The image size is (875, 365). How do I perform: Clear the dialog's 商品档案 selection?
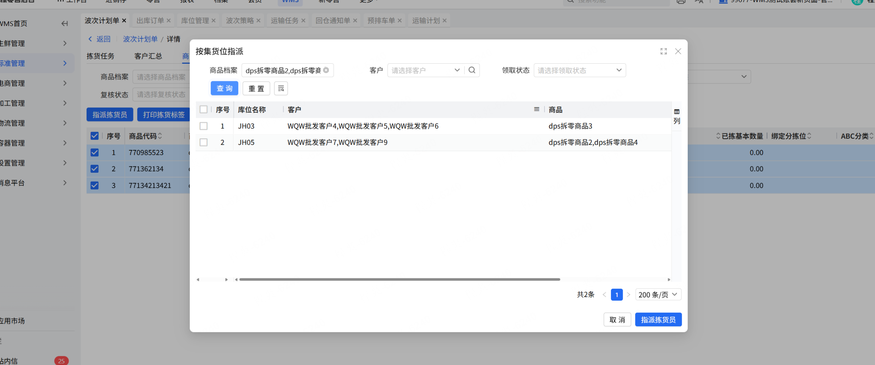(x=326, y=70)
